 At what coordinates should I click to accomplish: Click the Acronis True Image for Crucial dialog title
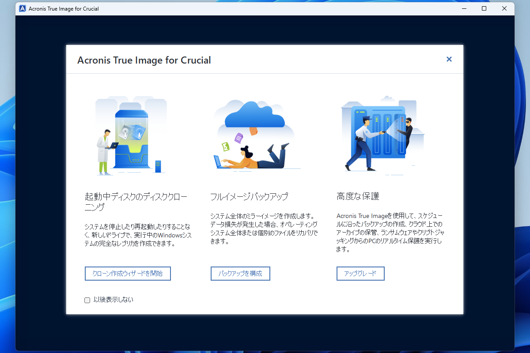coord(144,60)
